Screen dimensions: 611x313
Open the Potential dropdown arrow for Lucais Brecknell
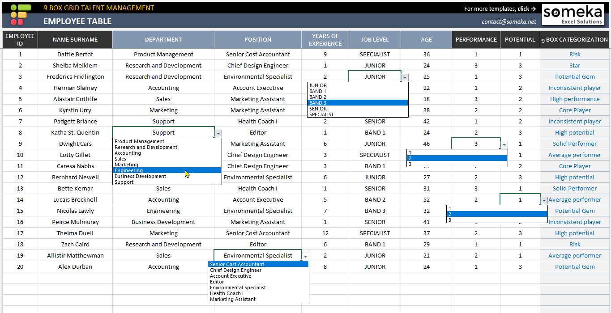[544, 200]
